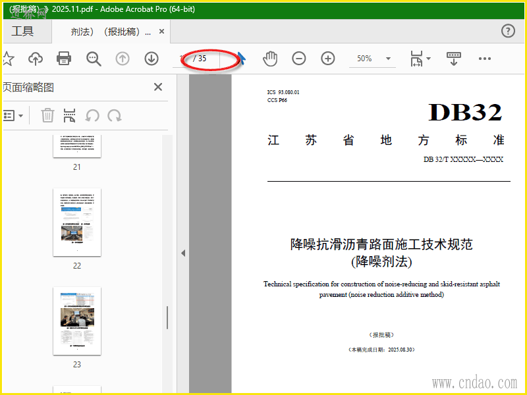
Task: Zoom out with the minus button
Action: point(299,59)
